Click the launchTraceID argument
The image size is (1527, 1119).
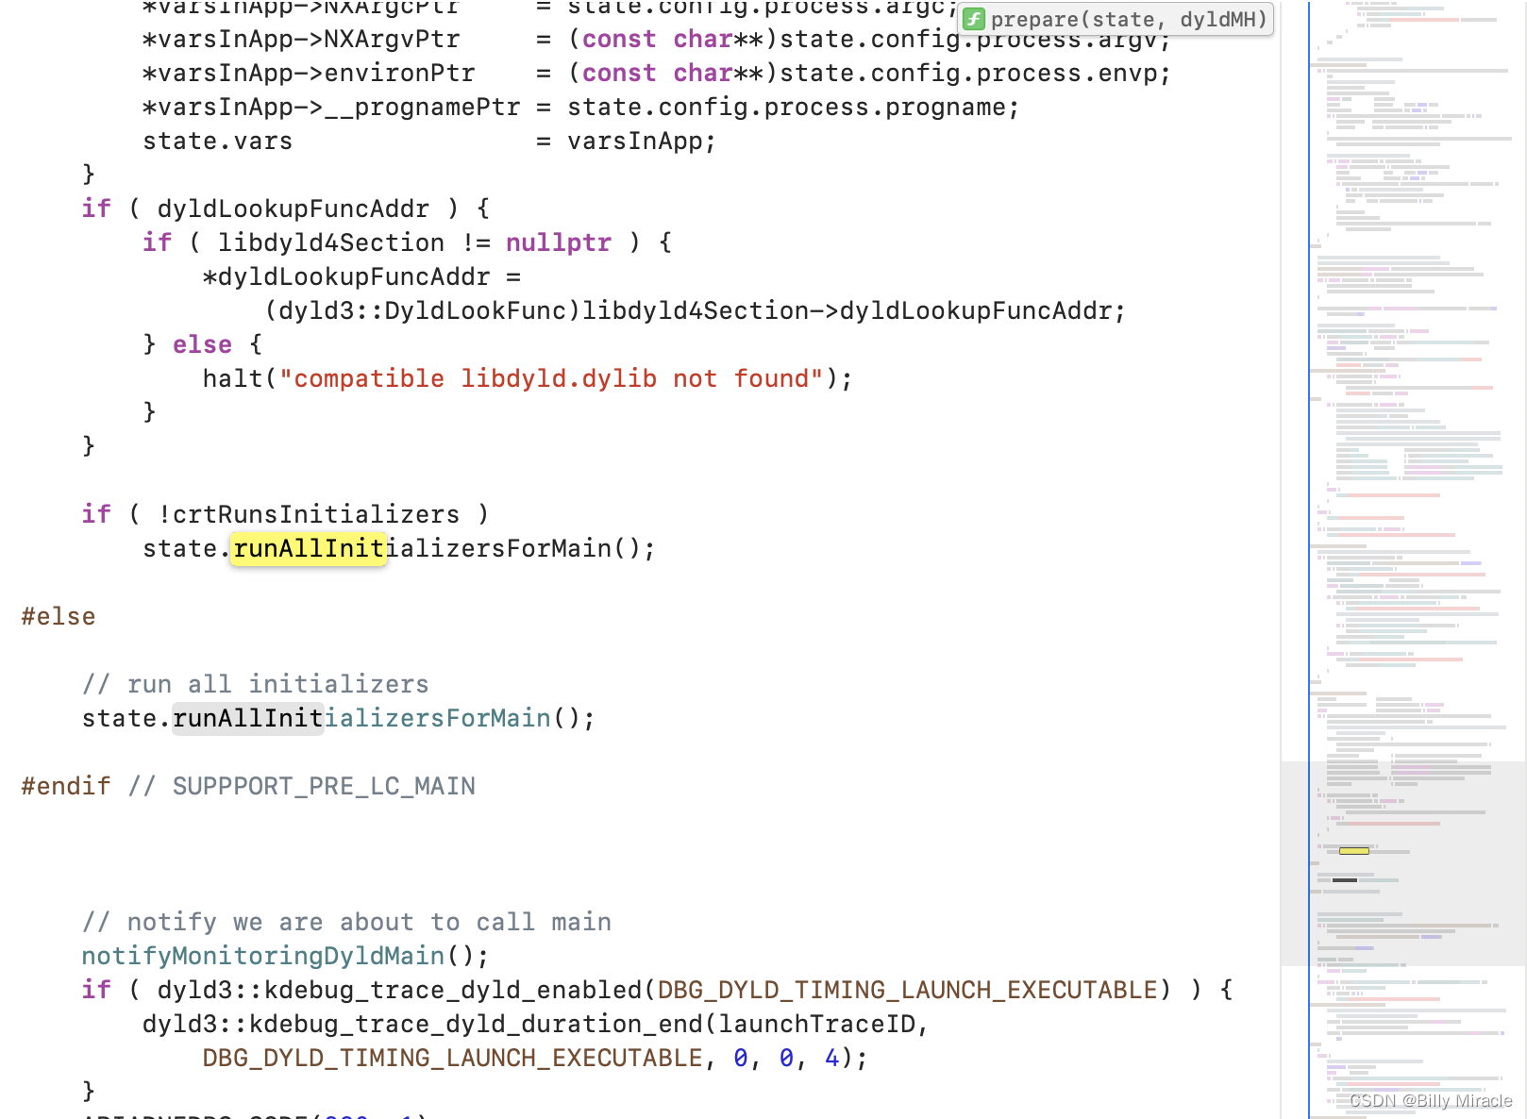(x=816, y=1024)
